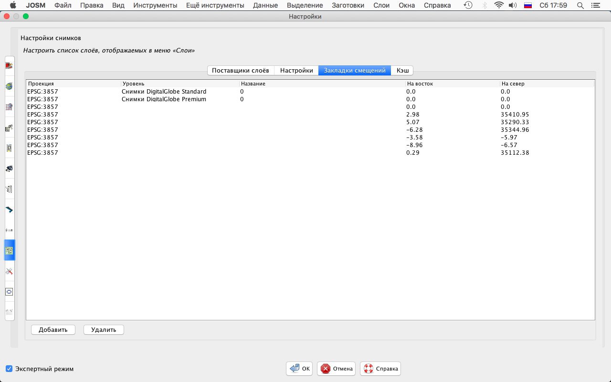Image resolution: width=611 pixels, height=382 pixels.
Task: Open the Заготовки menu
Action: coord(348,5)
